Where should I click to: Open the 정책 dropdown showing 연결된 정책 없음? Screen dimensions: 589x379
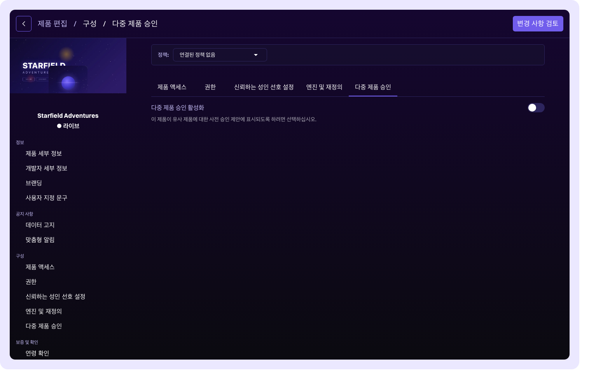[220, 55]
